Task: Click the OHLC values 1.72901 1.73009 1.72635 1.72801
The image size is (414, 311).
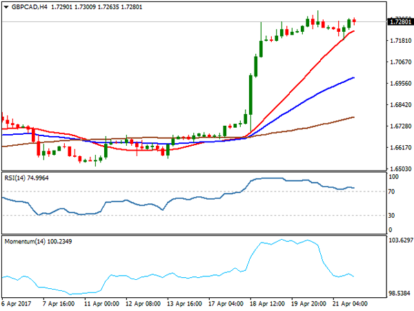Action: [97, 7]
